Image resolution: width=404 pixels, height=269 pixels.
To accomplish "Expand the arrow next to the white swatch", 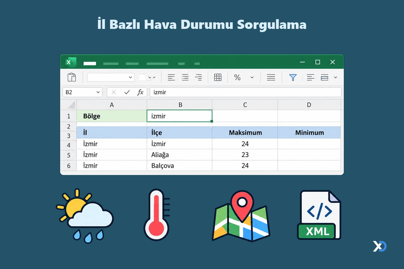I will click(150, 77).
